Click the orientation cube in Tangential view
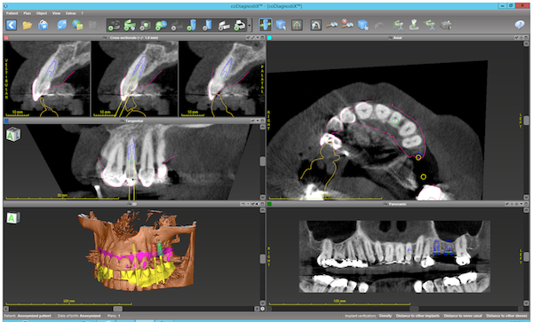This screenshot has height=322, width=533. [x=13, y=134]
